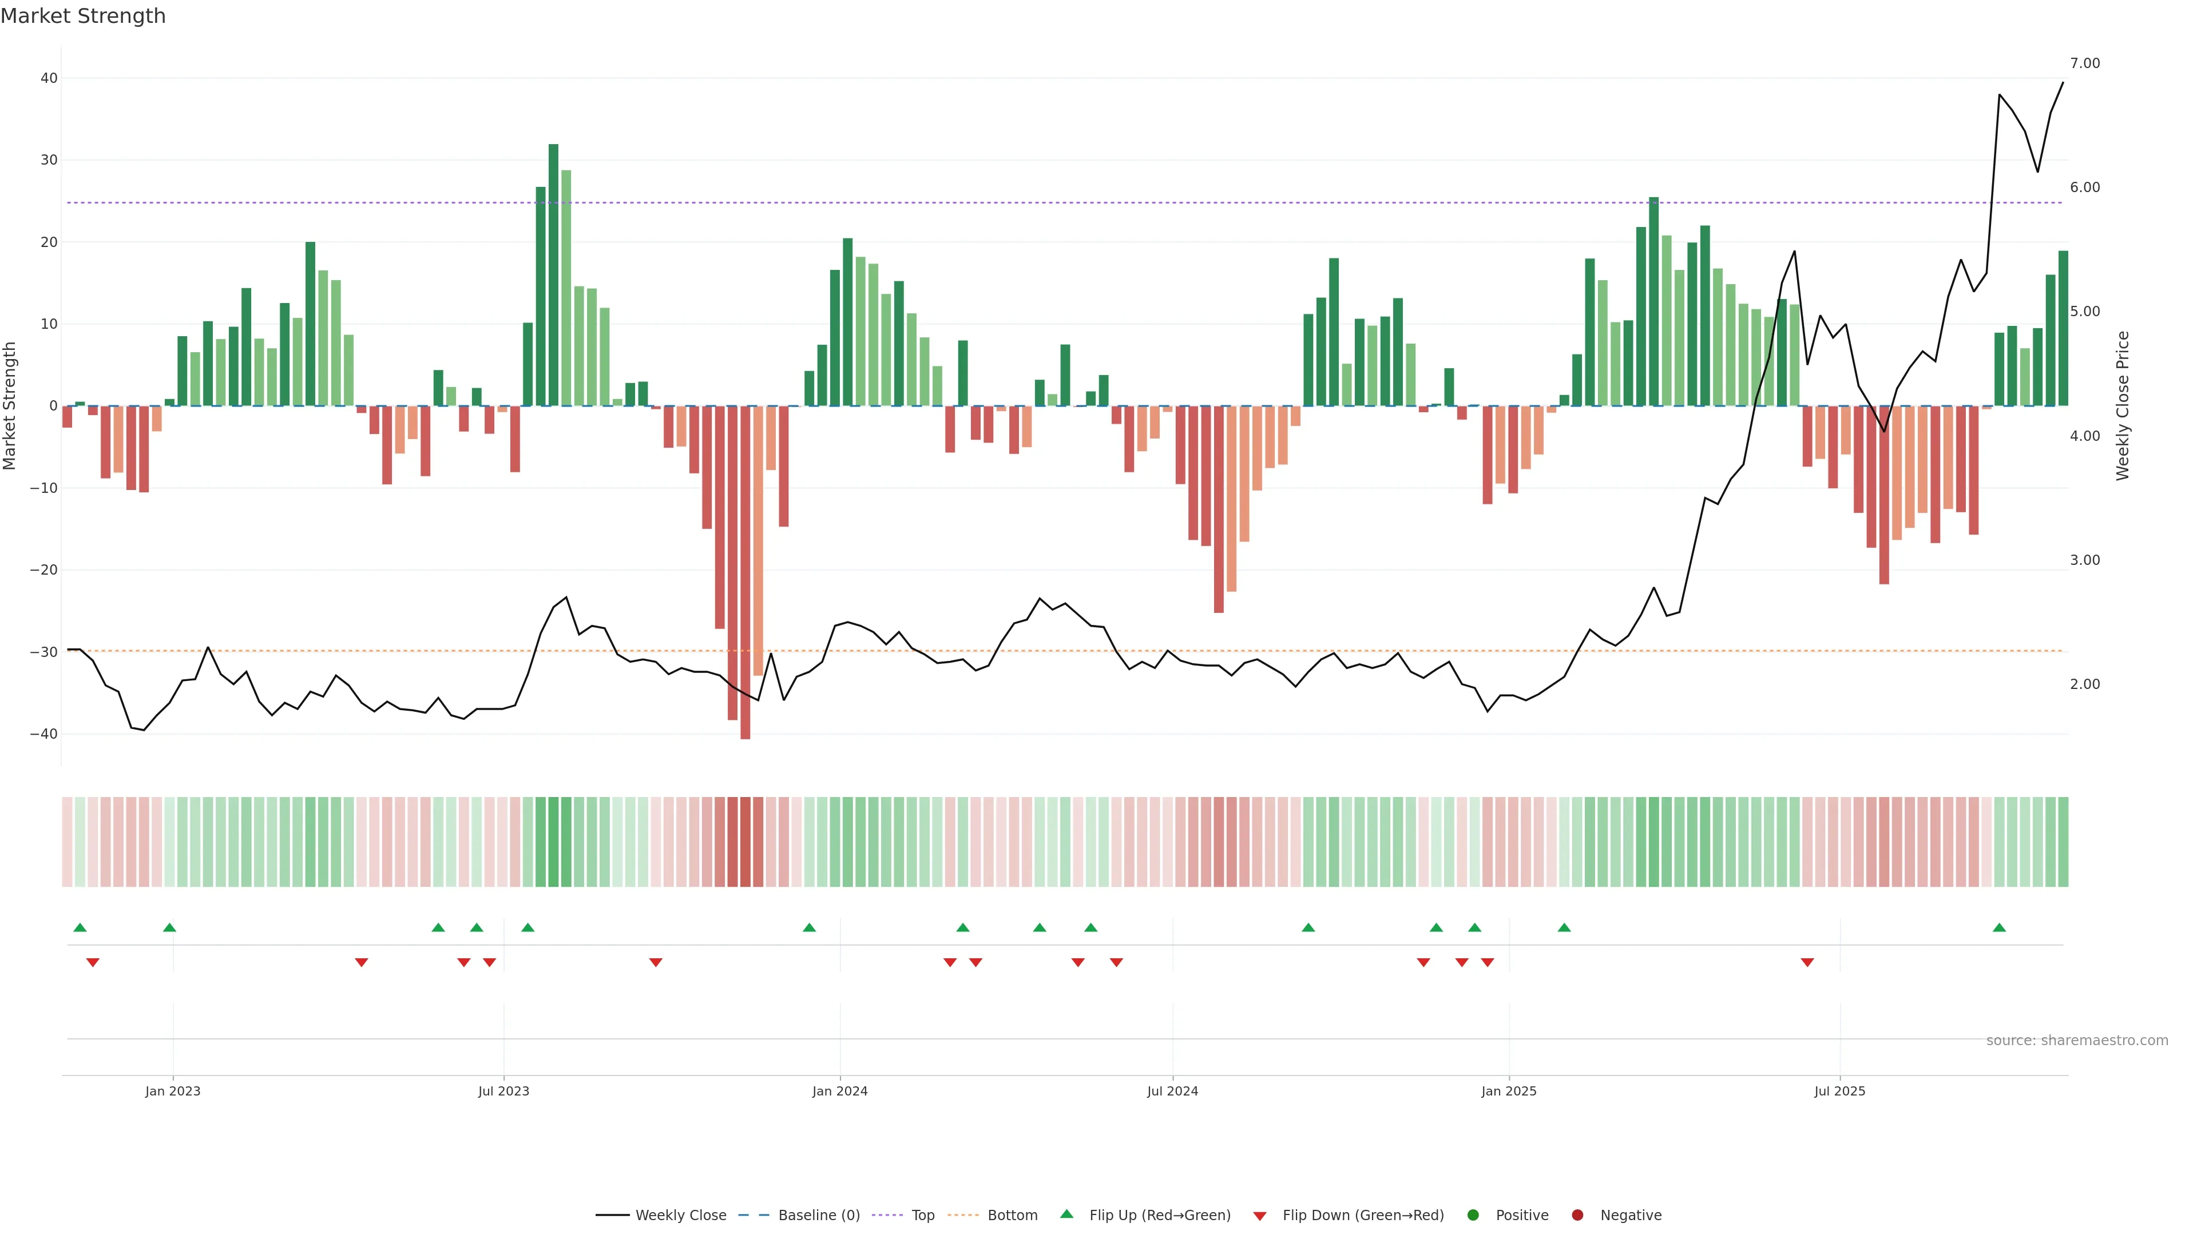Click the Jul 2025 x-axis label

point(1839,1091)
